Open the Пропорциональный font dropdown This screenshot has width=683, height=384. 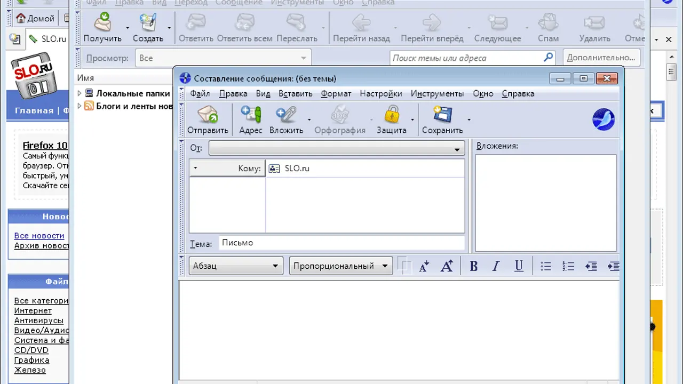pos(340,266)
